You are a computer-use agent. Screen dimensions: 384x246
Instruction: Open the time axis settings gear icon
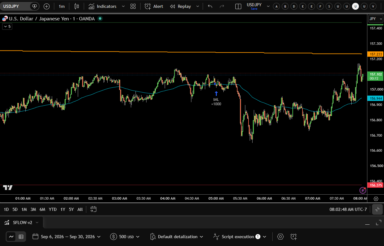coord(376,198)
